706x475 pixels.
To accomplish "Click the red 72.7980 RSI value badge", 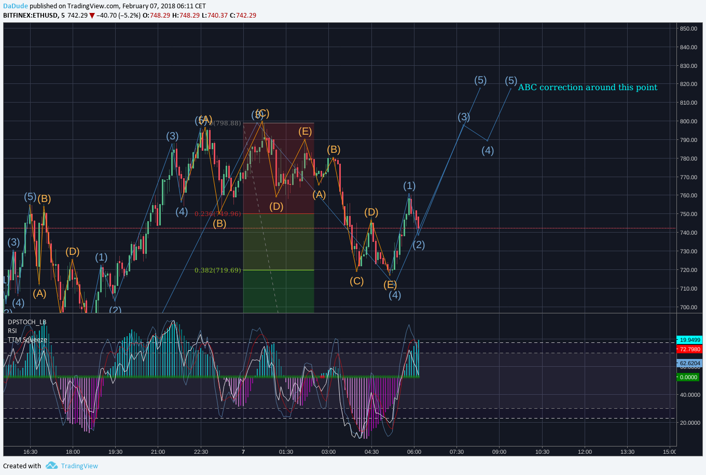I will click(x=690, y=349).
